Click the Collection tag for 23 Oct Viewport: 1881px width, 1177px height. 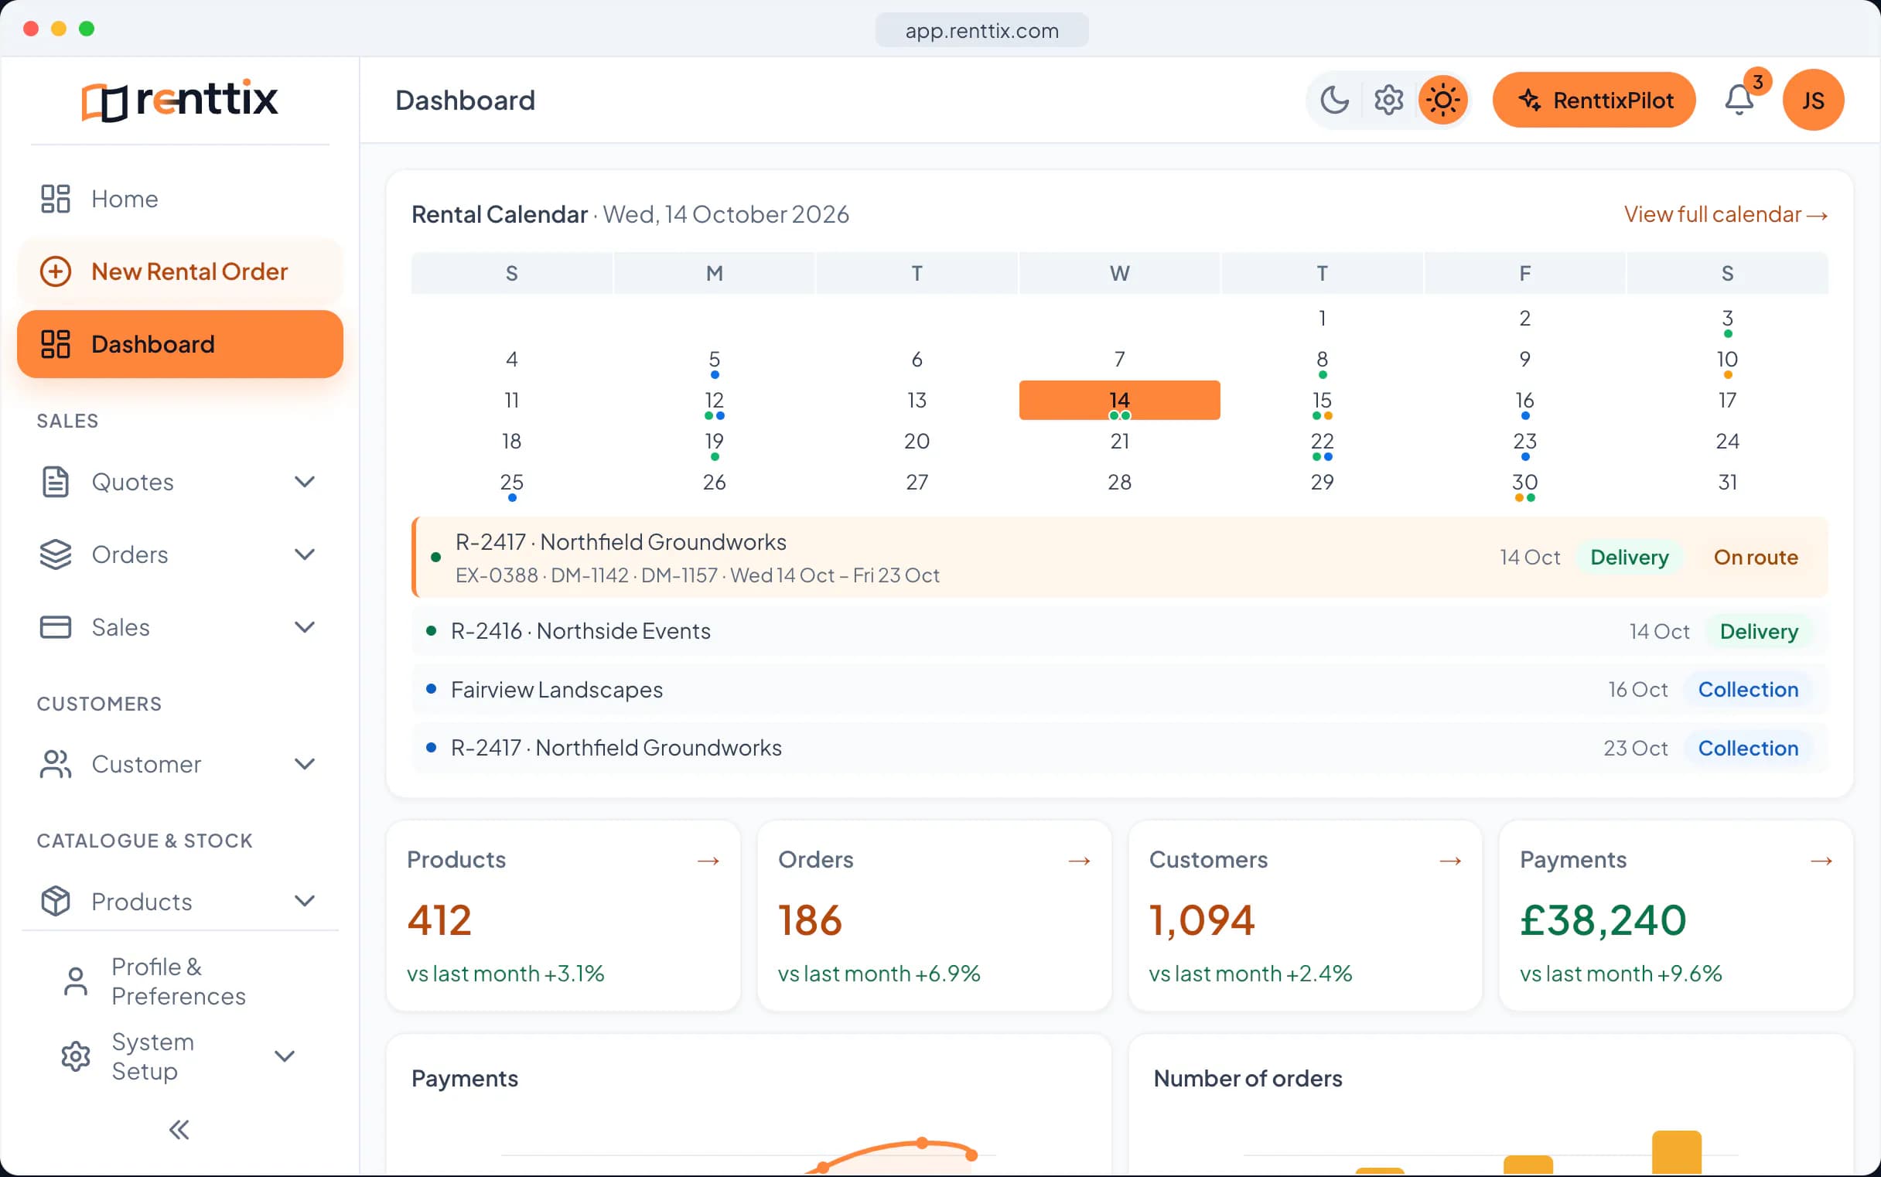click(1747, 747)
